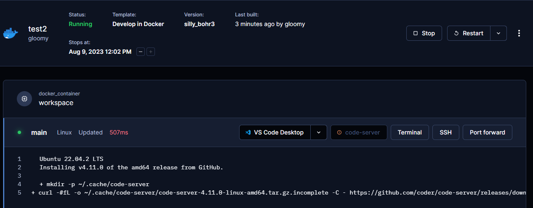Restart the test2 workspace

pos(469,33)
